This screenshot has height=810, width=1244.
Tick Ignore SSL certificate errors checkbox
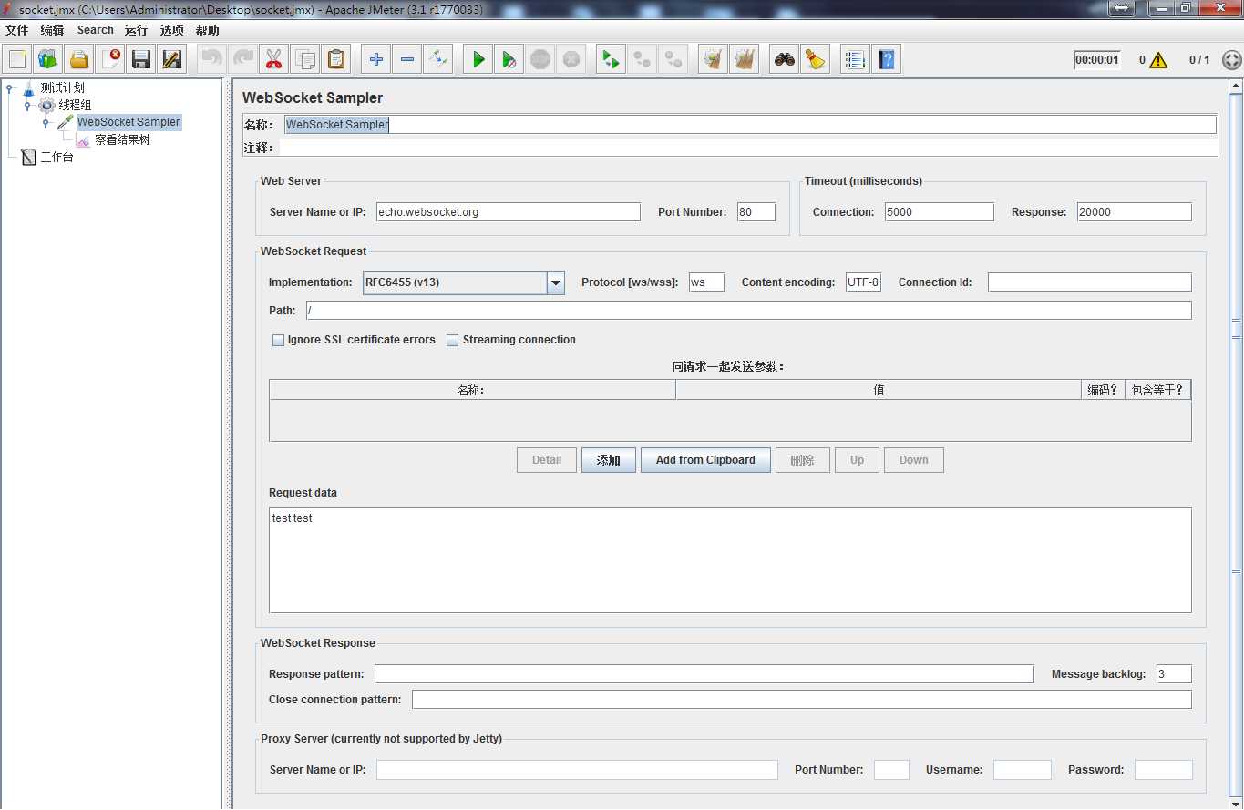click(279, 341)
